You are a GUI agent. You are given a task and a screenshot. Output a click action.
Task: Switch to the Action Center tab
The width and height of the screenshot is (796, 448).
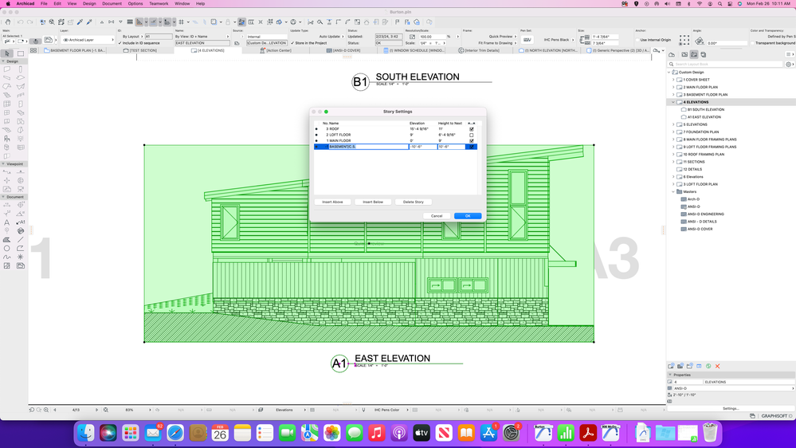point(276,50)
